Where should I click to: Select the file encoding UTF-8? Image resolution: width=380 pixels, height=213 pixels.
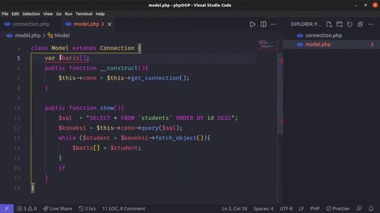(286, 208)
